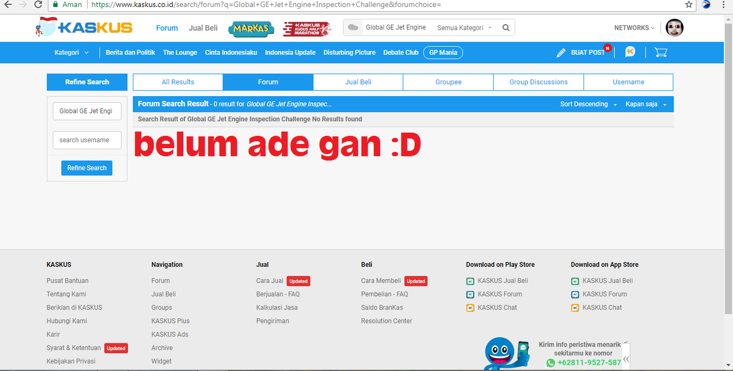This screenshot has width=733, height=371.
Task: Open Saldo BranKas footer link
Action: 382,308
